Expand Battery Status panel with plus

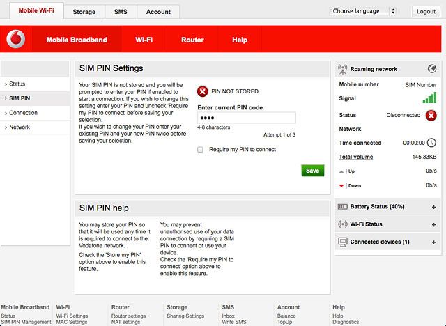click(433, 207)
